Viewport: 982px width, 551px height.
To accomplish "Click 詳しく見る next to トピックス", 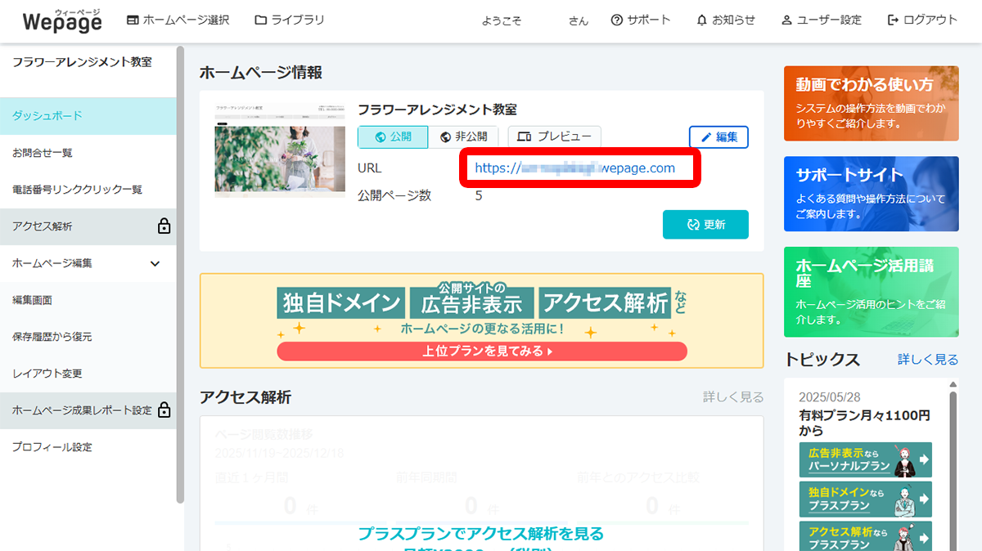I will pos(926,360).
